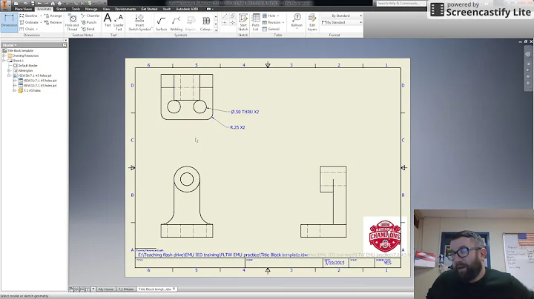The image size is (534, 299).
Task: Switch to the View ribbon tab
Action: 106,9
